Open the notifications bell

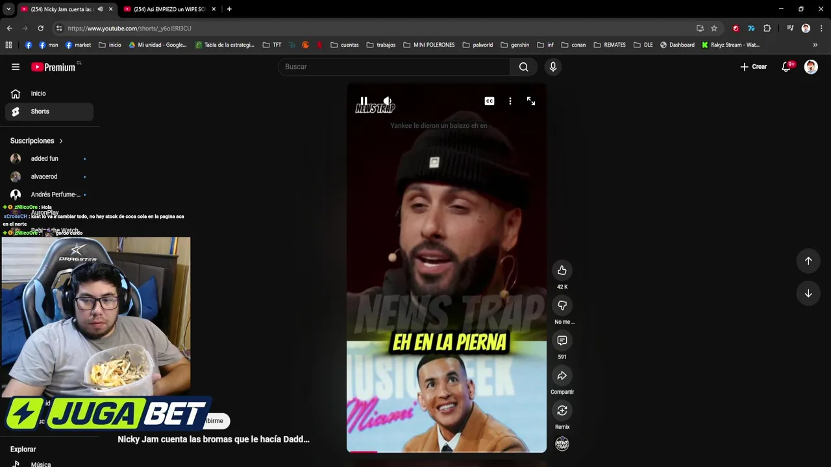click(x=786, y=67)
